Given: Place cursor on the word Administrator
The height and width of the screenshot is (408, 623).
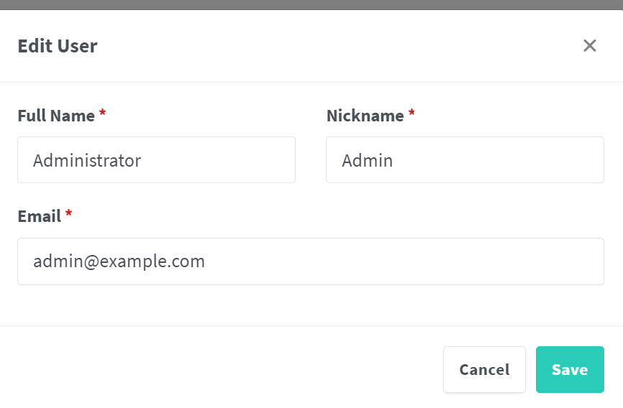Looking at the screenshot, I should (87, 160).
